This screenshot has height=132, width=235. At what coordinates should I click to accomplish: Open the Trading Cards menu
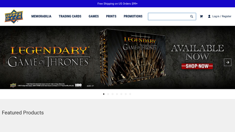point(70,16)
